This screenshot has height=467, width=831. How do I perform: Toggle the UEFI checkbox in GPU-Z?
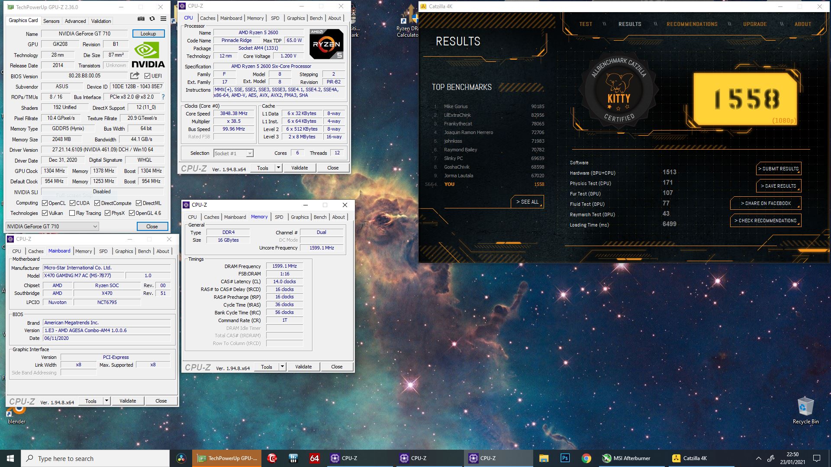click(x=147, y=76)
